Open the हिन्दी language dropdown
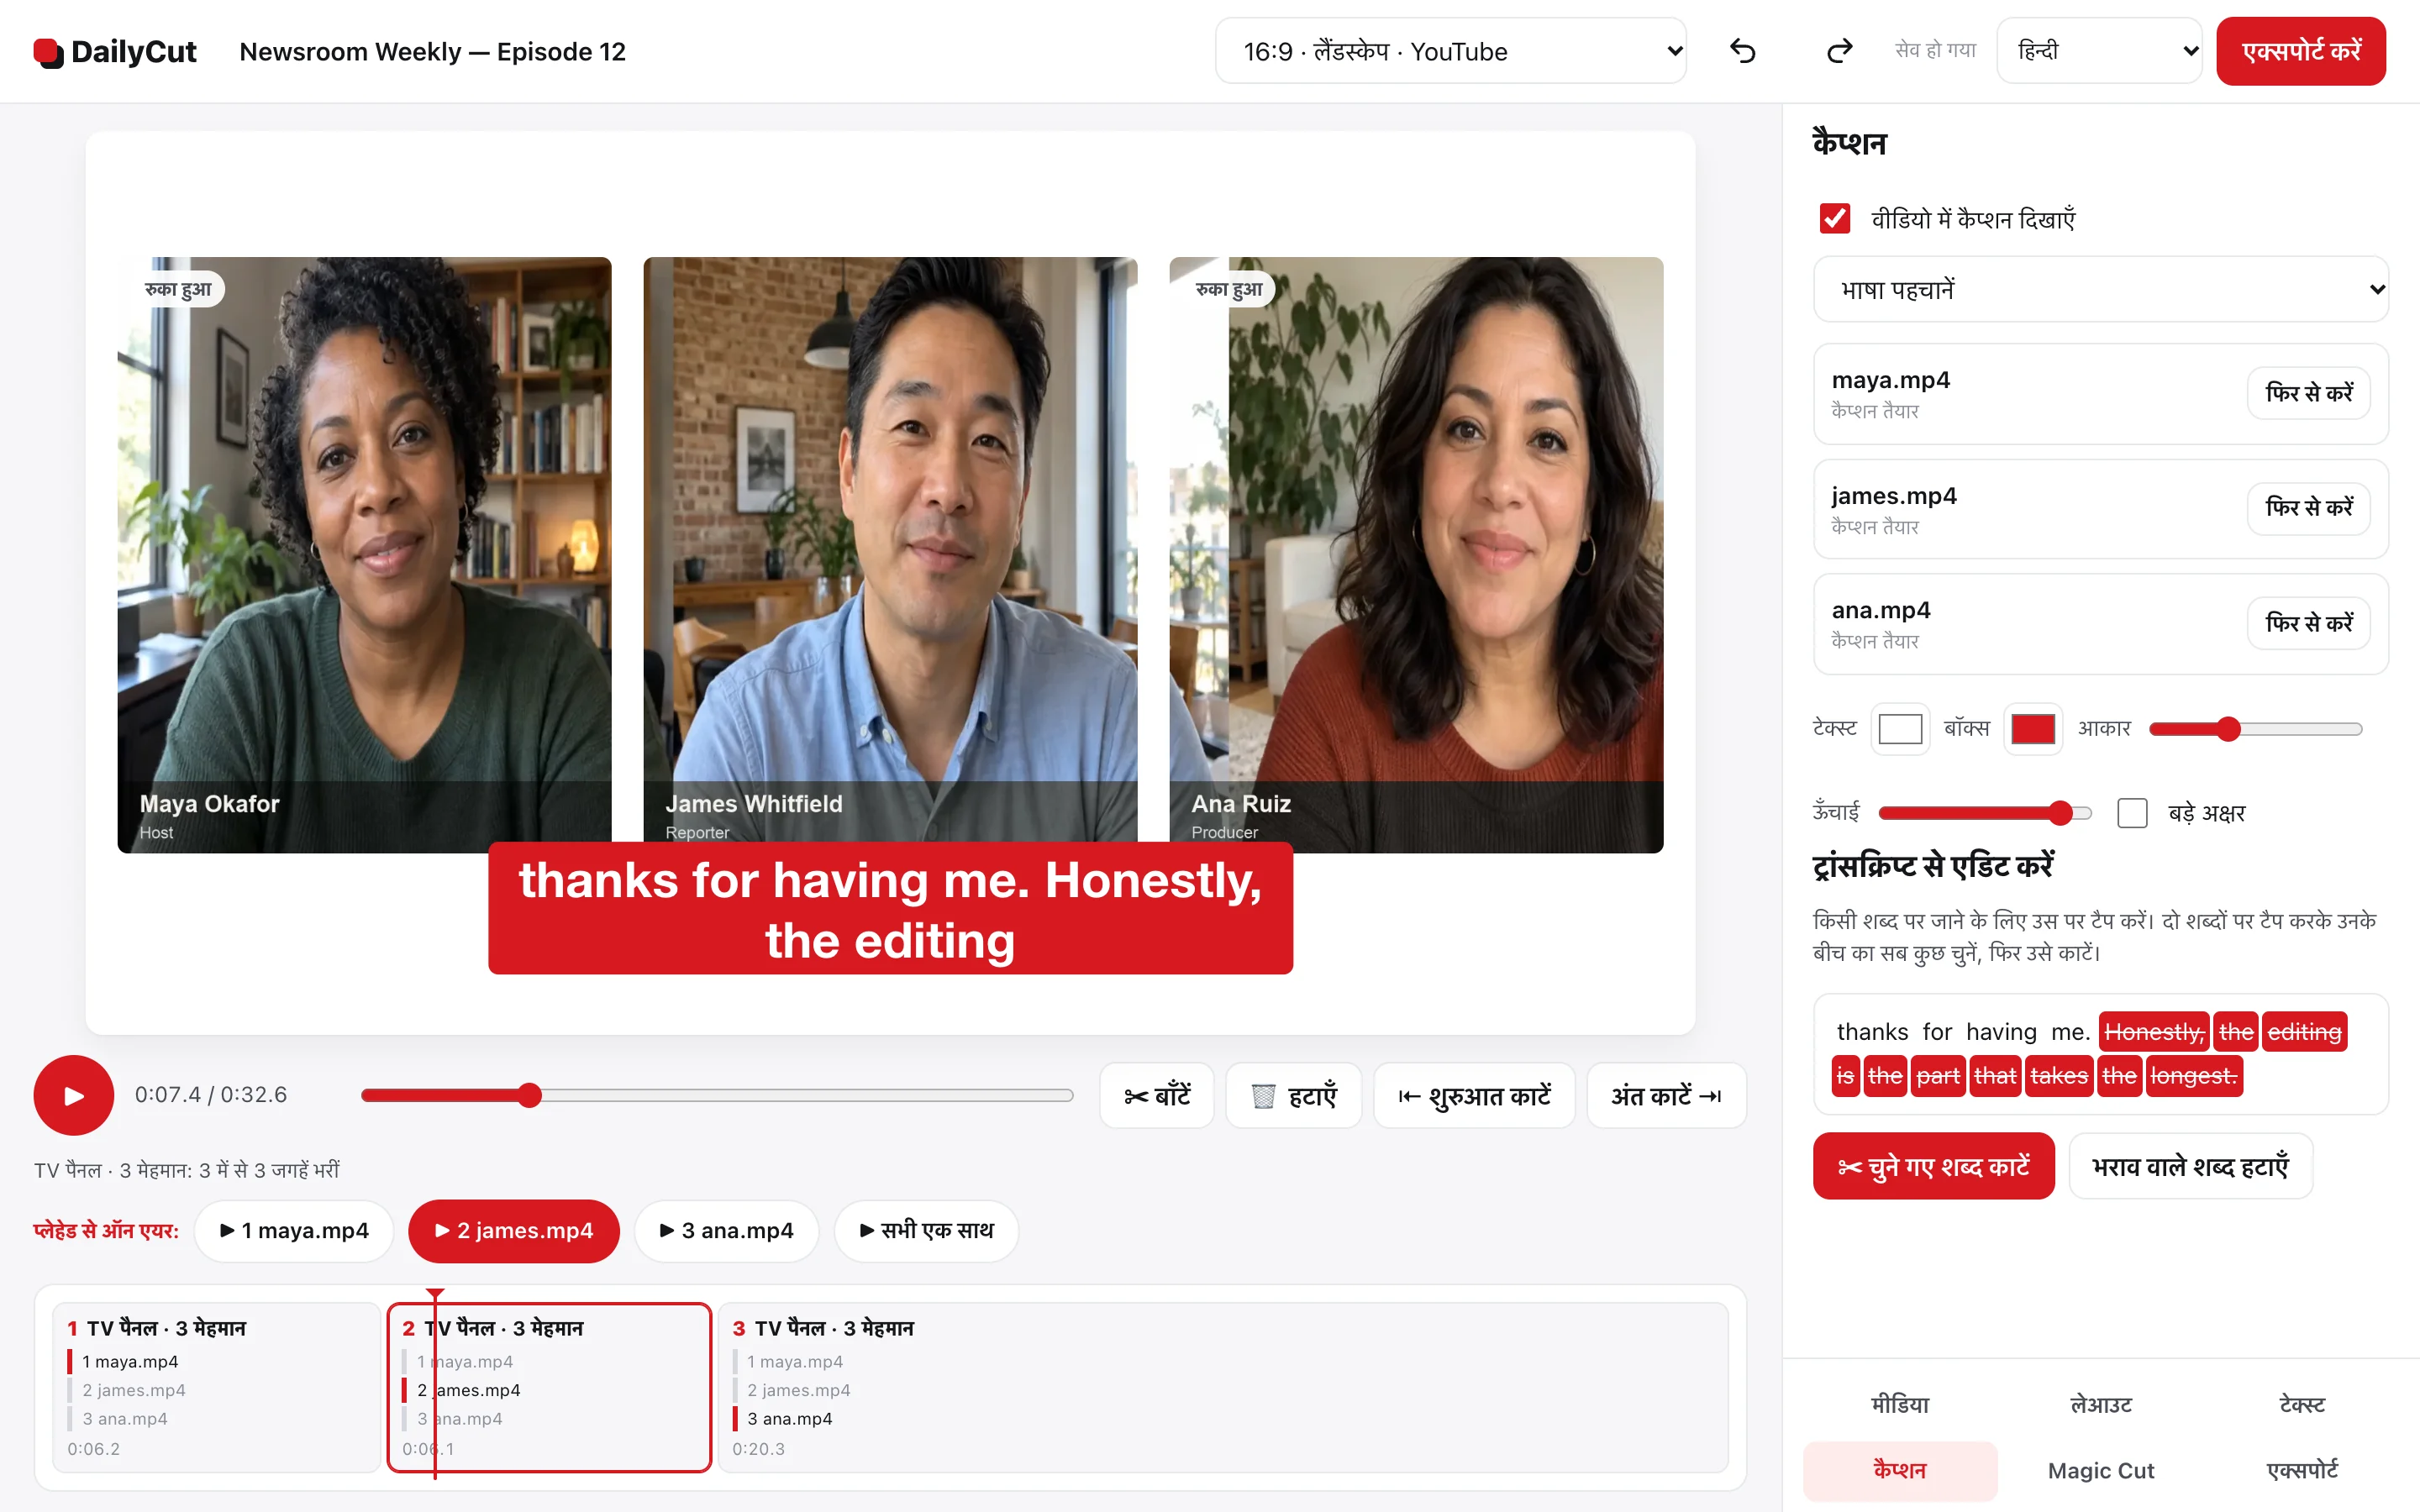This screenshot has height=1512, width=2420. (2099, 51)
